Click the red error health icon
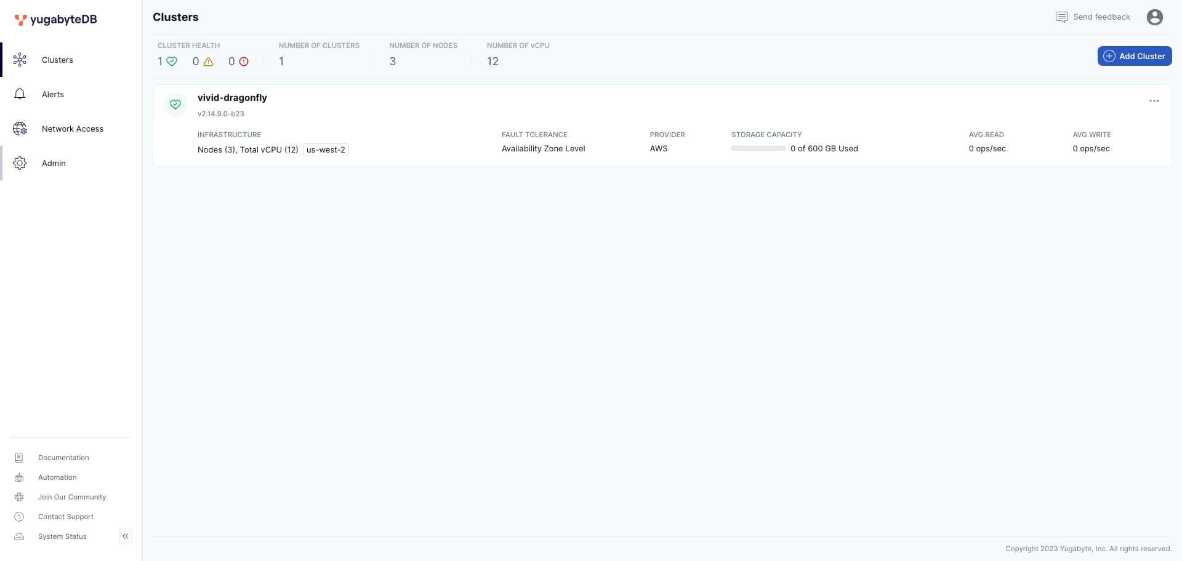This screenshot has height=561, width=1182. click(x=244, y=62)
